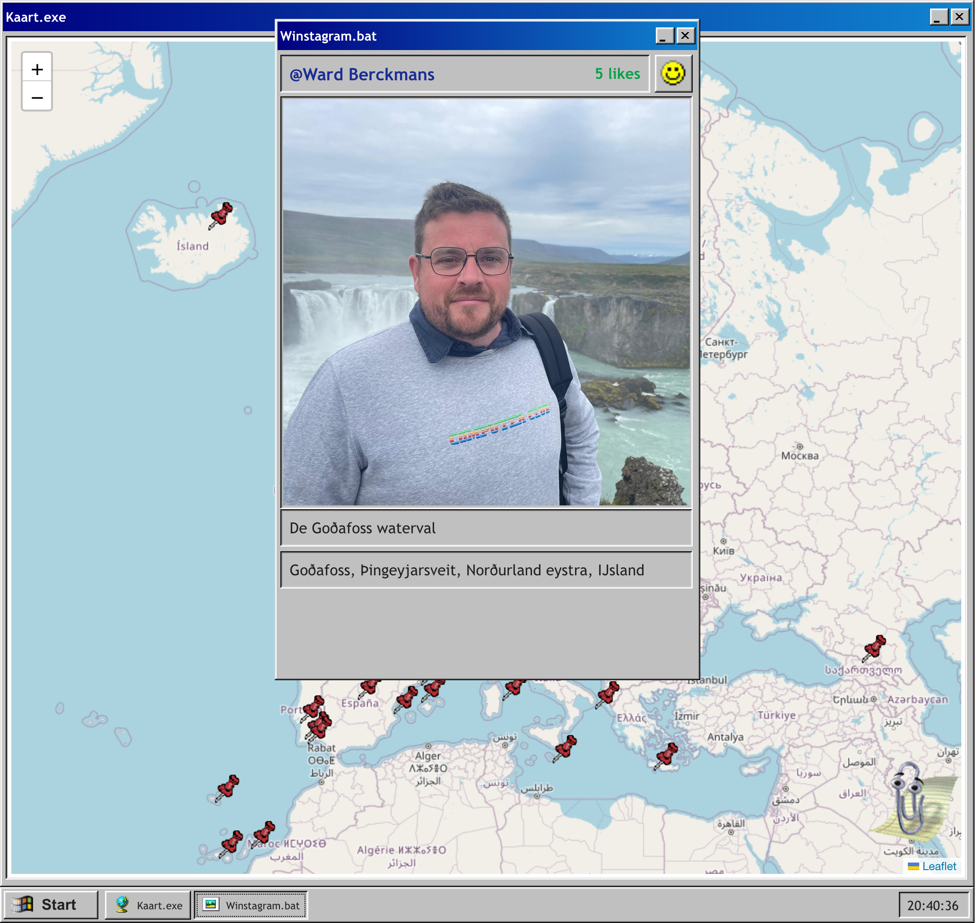Minimize the Winstagram.bat window
This screenshot has width=975, height=923.
click(664, 35)
